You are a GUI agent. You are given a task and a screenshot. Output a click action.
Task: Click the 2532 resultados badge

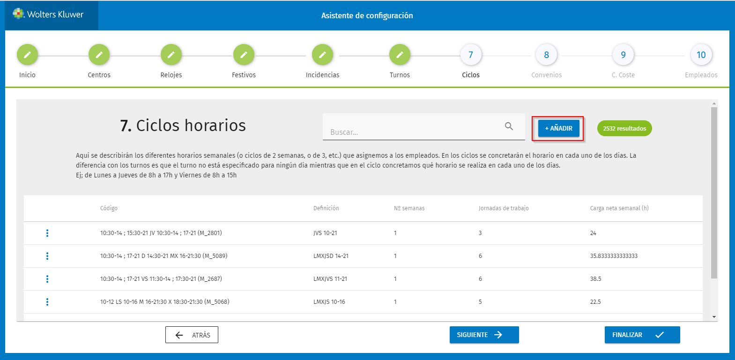(x=624, y=128)
